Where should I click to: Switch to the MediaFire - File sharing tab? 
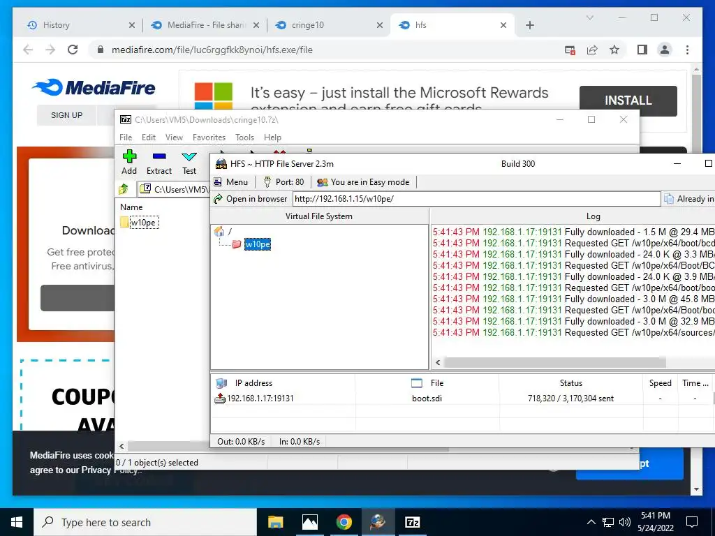205,25
